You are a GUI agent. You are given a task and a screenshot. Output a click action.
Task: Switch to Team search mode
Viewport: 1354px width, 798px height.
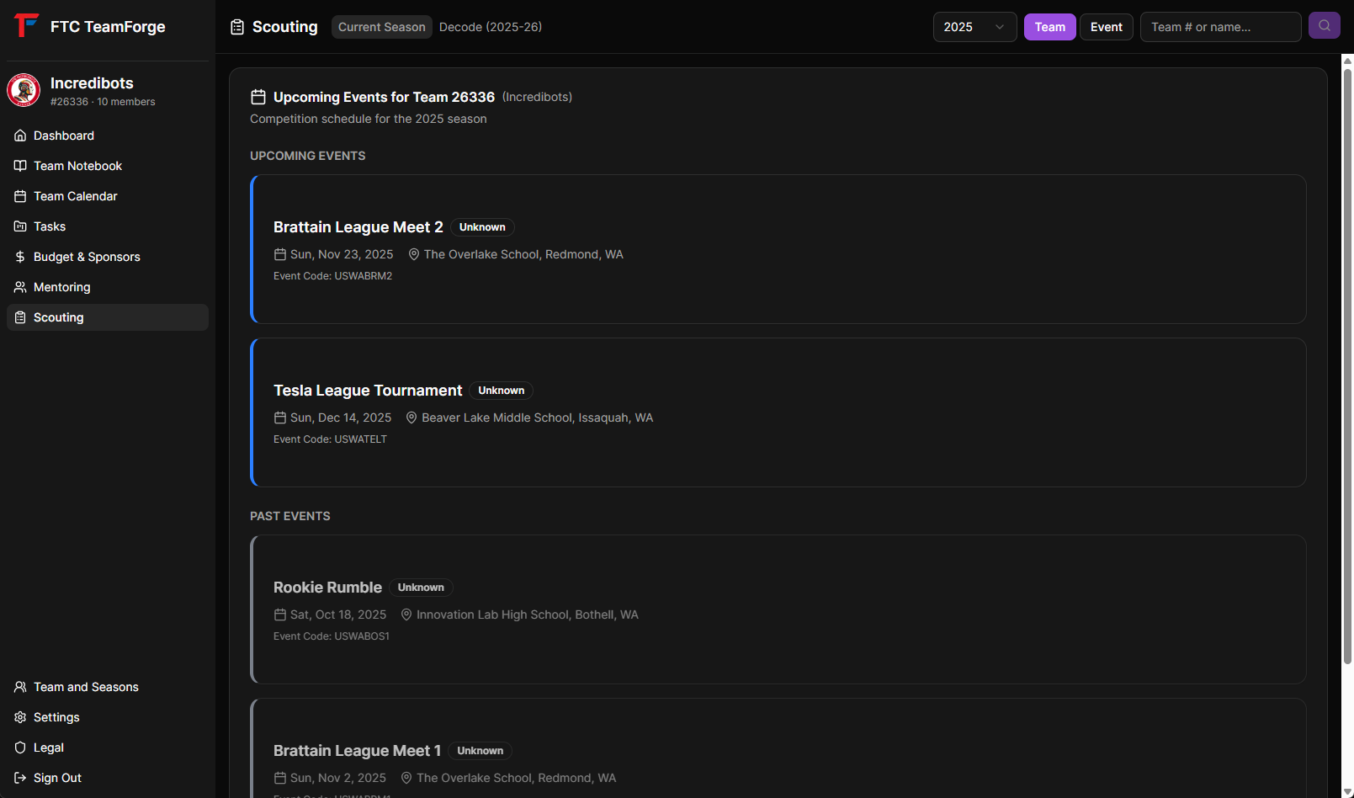[1049, 27]
